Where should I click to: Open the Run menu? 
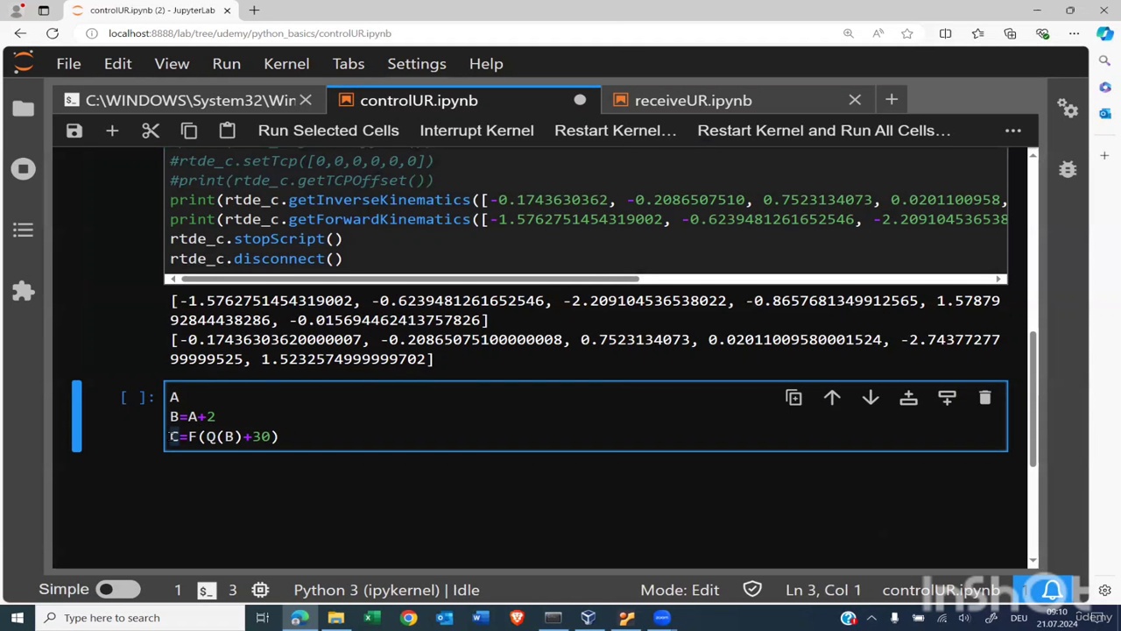pos(226,64)
